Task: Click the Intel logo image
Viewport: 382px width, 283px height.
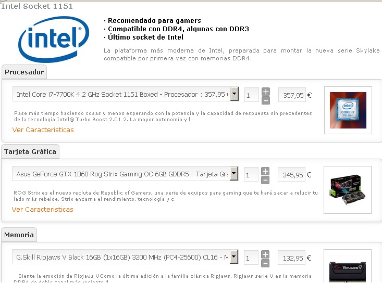Action: point(54,39)
